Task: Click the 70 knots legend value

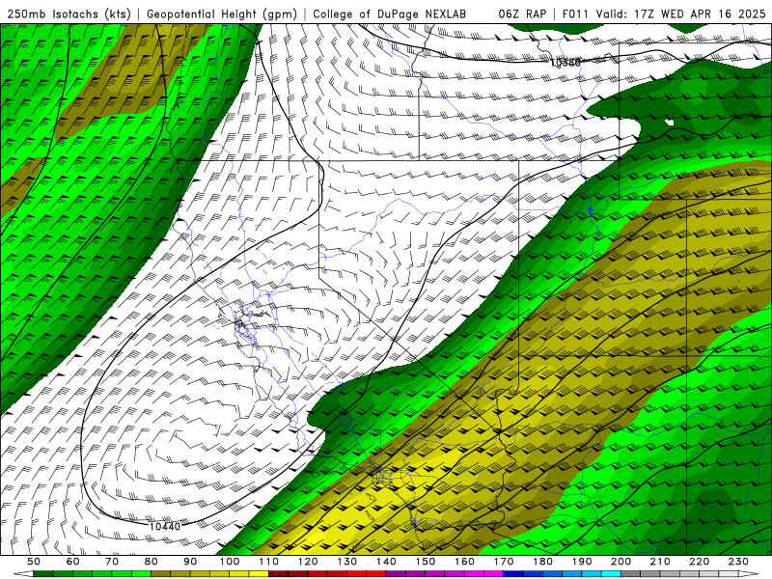Action: 112,562
